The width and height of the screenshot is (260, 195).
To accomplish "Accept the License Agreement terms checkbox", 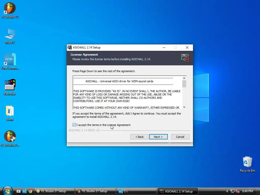I will (74, 125).
